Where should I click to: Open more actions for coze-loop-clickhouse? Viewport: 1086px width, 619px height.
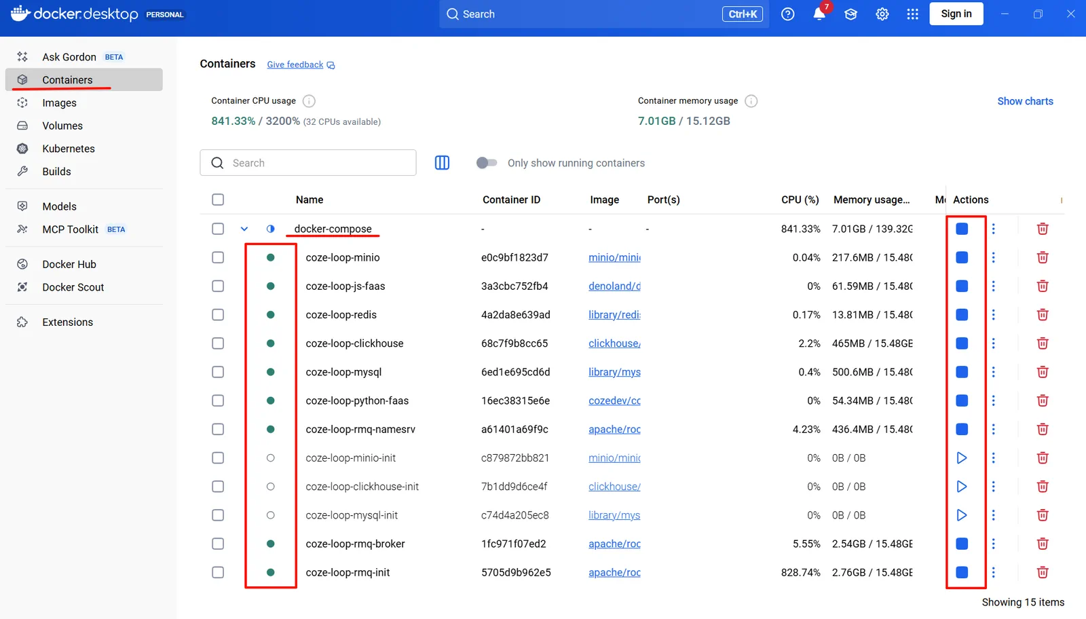point(993,343)
